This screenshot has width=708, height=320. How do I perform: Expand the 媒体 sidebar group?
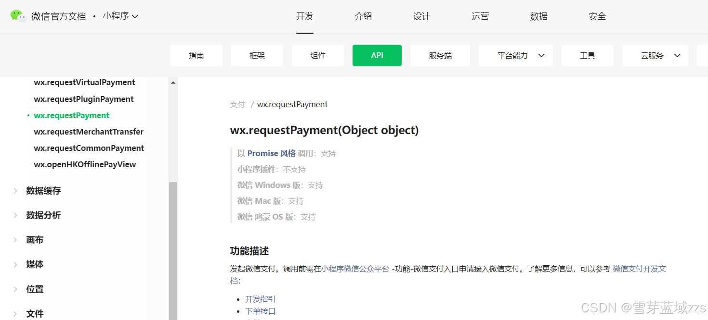[35, 264]
